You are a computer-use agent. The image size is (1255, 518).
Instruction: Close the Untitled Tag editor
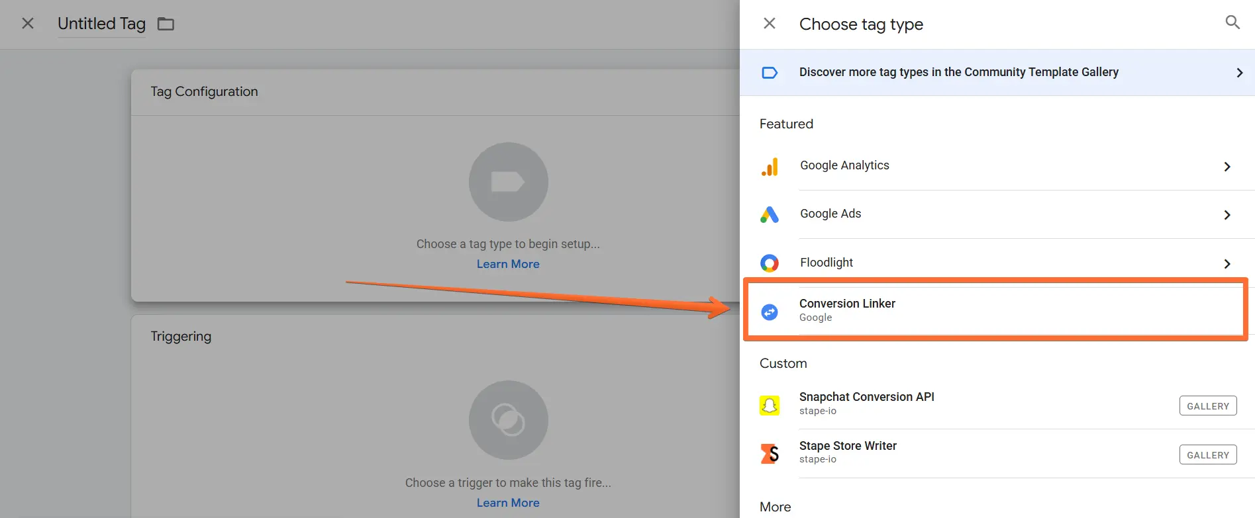pos(28,24)
